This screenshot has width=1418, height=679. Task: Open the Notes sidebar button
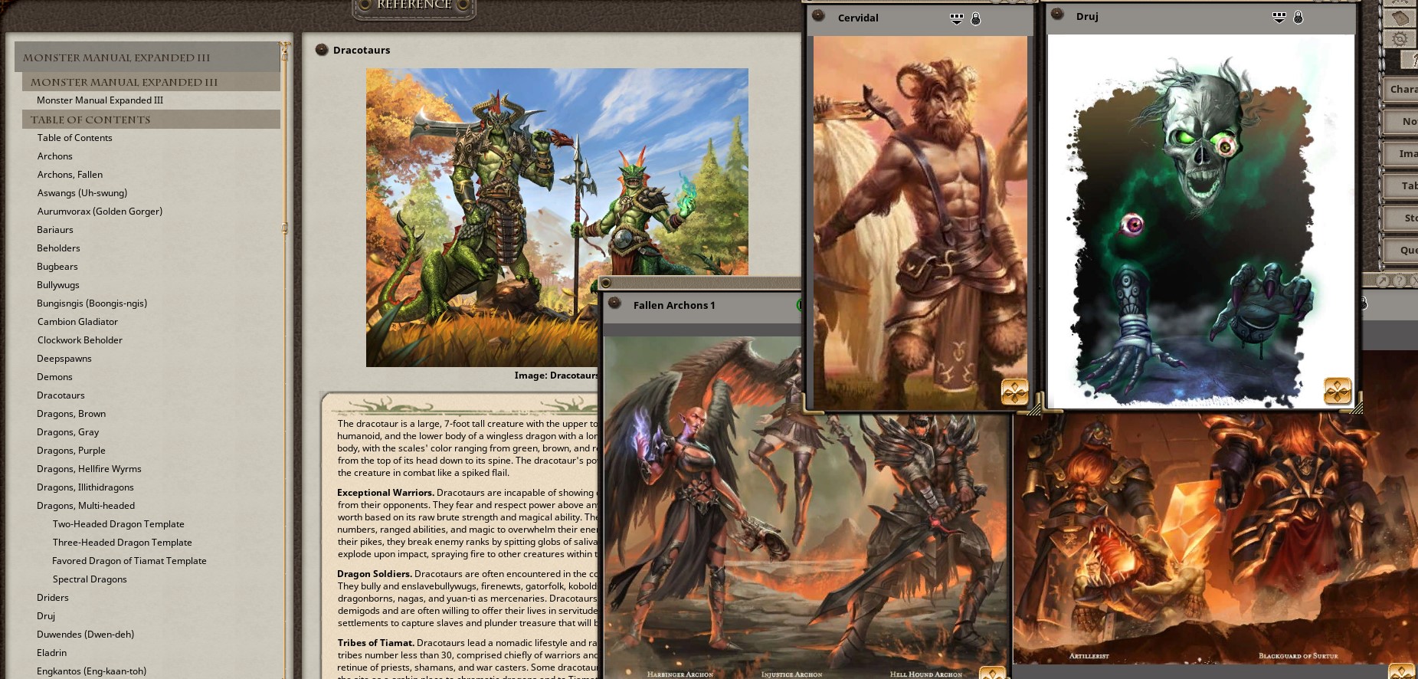point(1401,121)
